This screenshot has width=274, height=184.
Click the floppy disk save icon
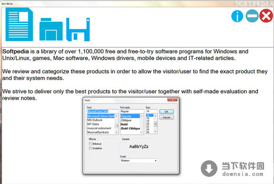[78, 29]
